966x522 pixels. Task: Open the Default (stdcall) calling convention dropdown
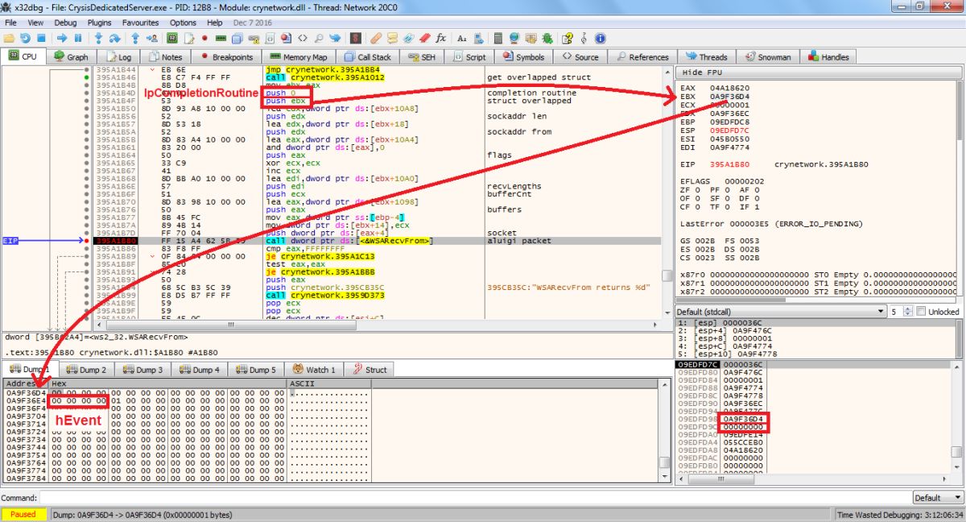(x=780, y=311)
